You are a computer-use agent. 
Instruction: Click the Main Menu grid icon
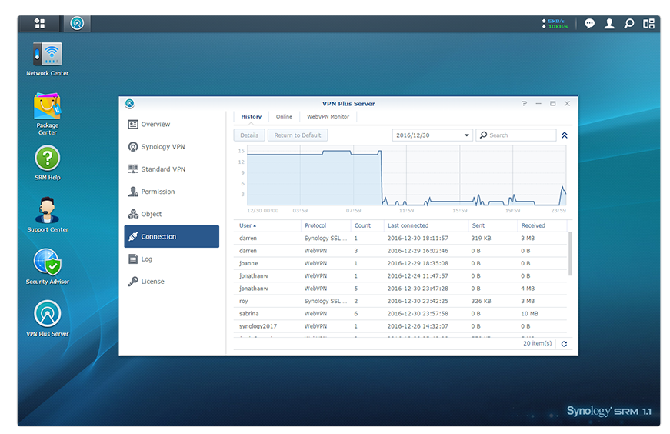tap(40, 24)
